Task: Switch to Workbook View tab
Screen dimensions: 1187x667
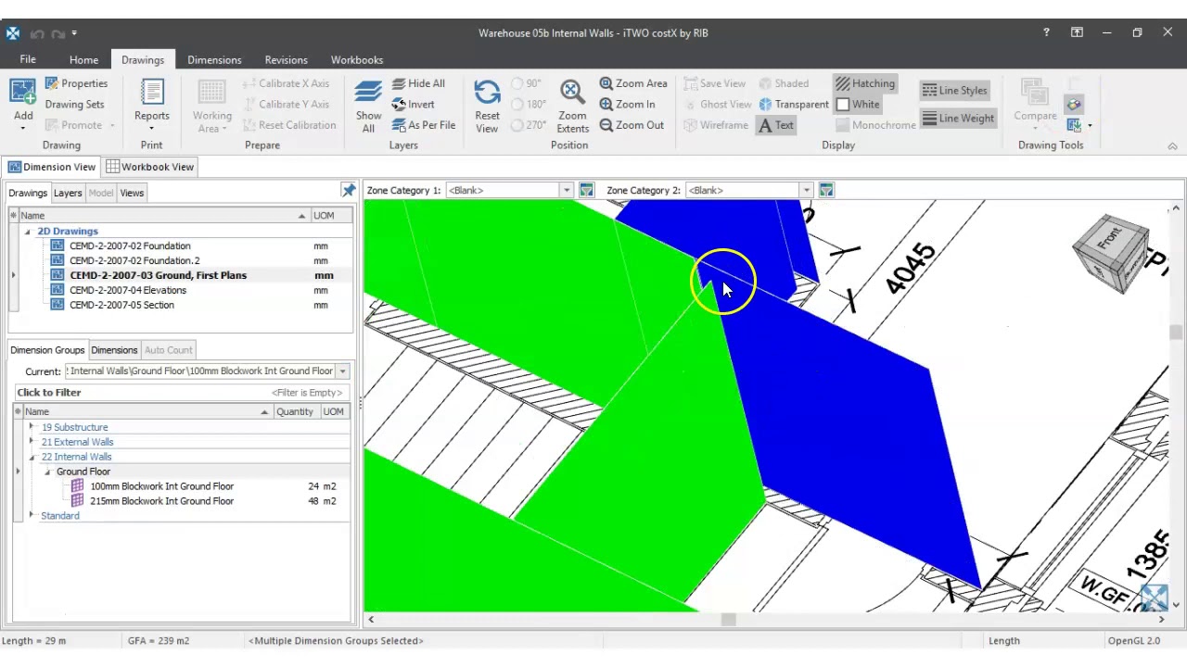Action: tap(149, 167)
